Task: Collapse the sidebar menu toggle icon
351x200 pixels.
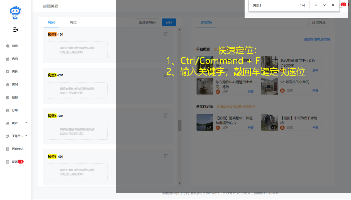Action: click(x=16, y=30)
